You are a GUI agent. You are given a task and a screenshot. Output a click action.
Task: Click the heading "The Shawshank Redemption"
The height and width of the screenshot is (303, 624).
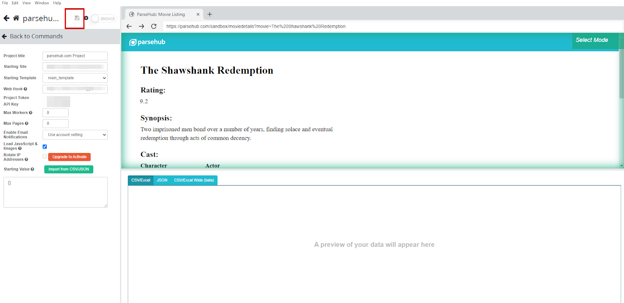pyautogui.click(x=207, y=70)
